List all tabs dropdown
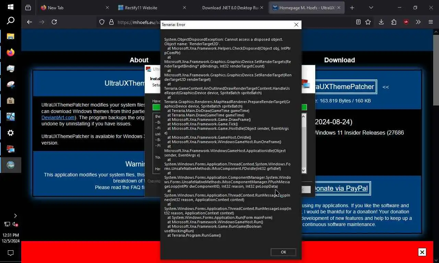Image resolution: width=439 pixels, height=263 pixels. click(371, 8)
